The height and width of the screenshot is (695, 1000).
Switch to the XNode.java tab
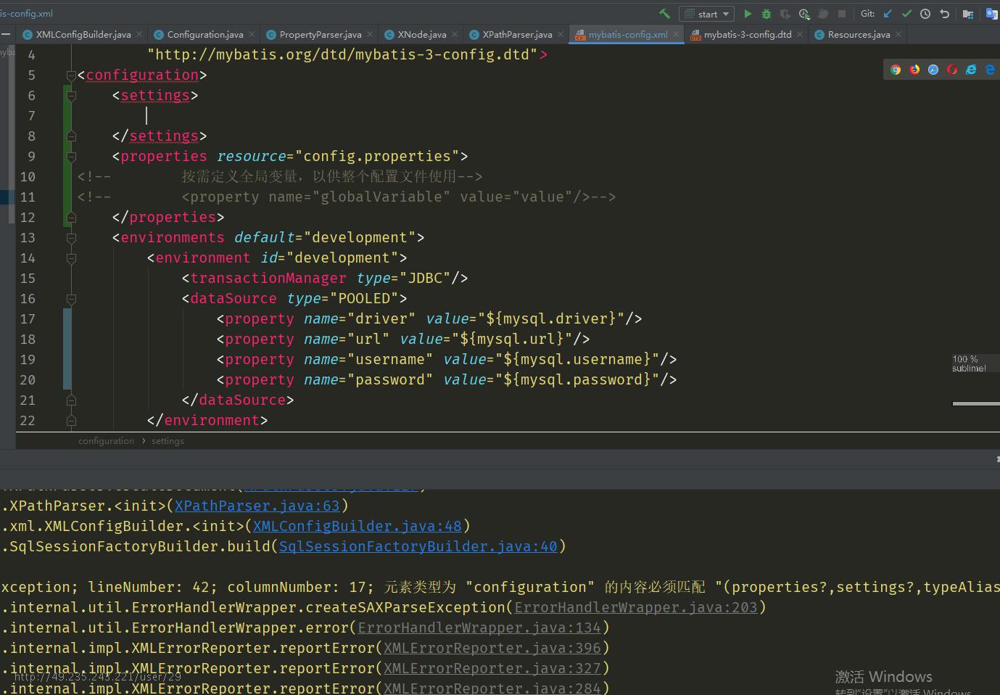pyautogui.click(x=422, y=34)
